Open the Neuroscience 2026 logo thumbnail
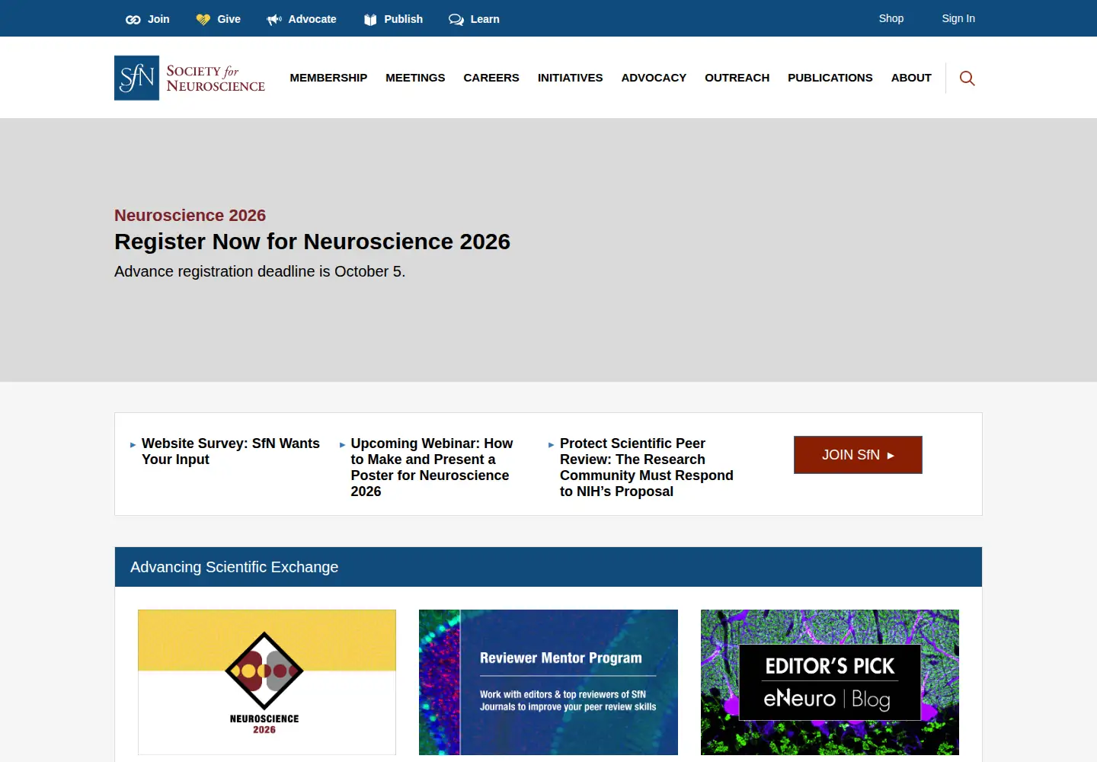The width and height of the screenshot is (1097, 762). coord(267,682)
